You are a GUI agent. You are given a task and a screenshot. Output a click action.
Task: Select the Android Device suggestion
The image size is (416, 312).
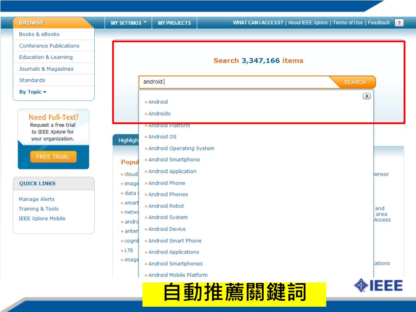coord(167,229)
